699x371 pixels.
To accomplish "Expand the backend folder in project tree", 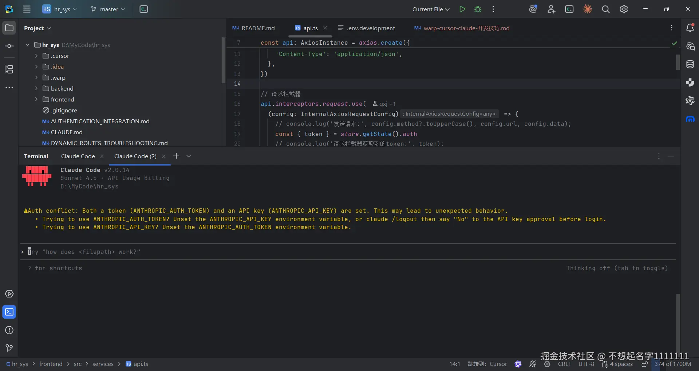I will [36, 88].
